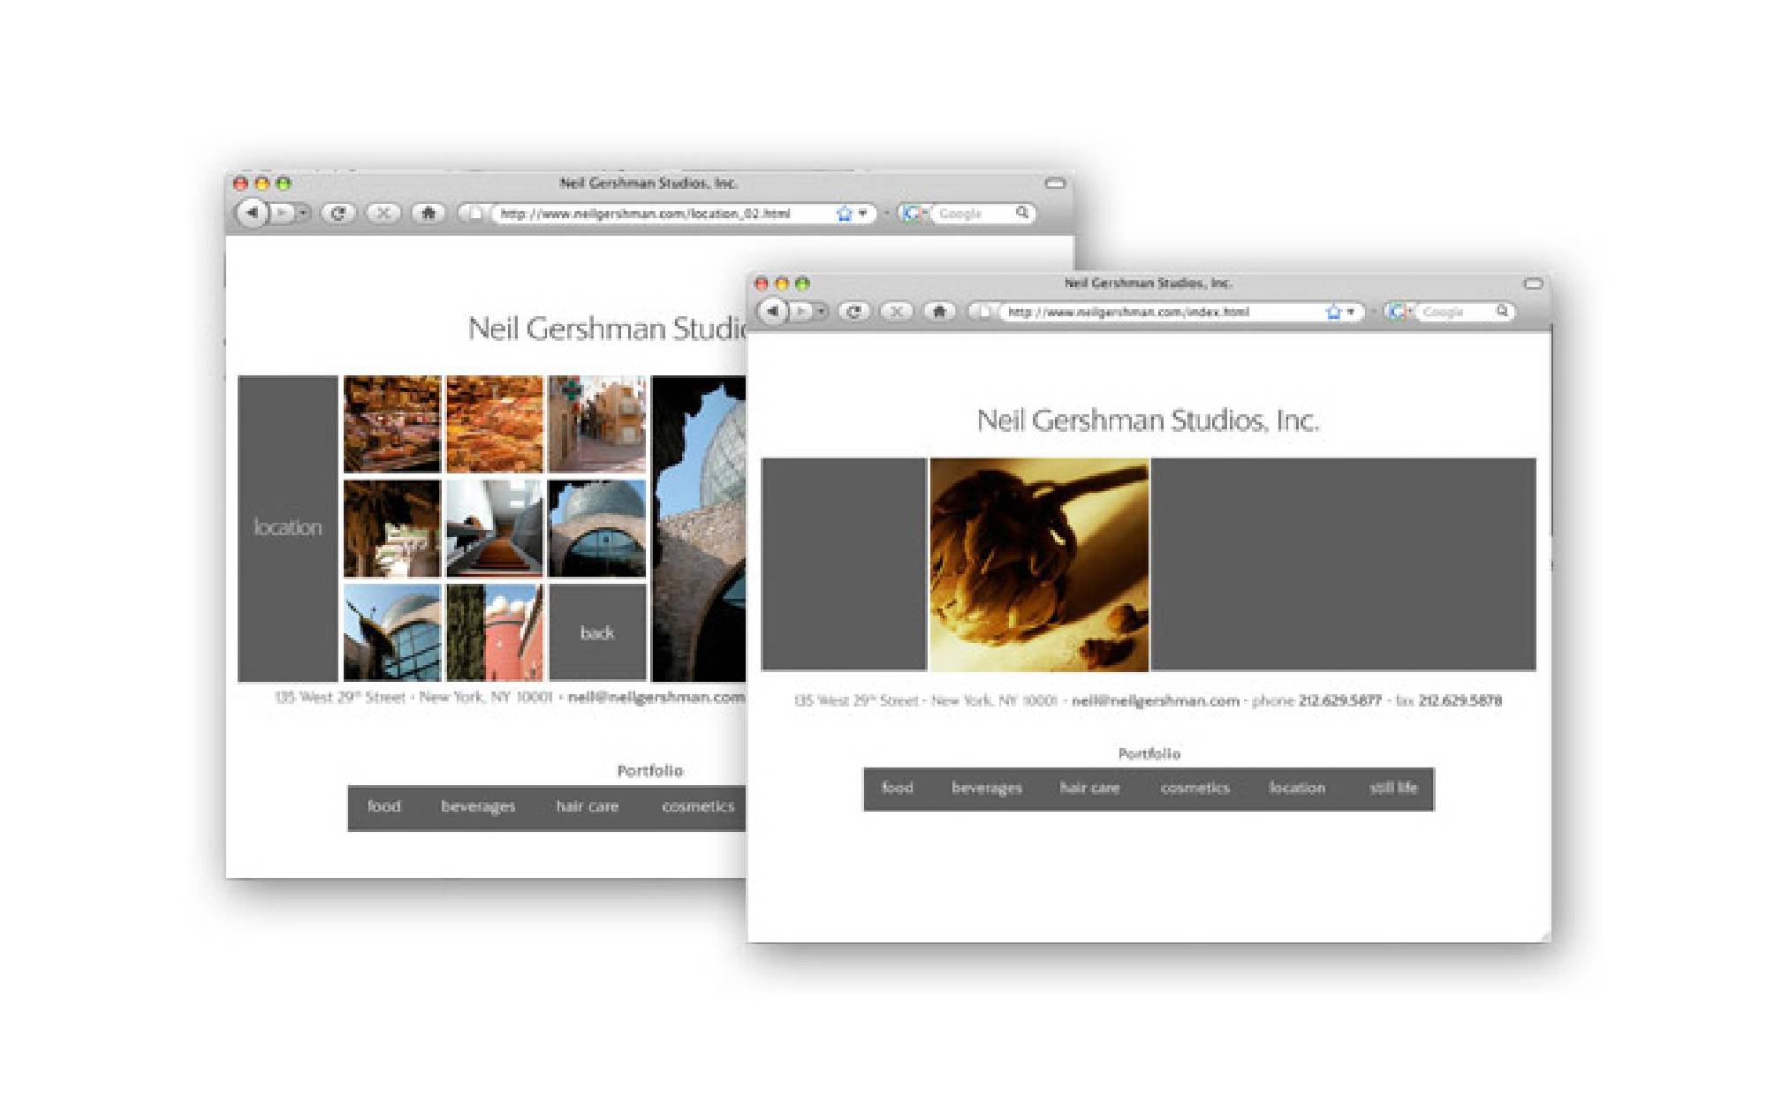Click the search magnifier in the front window

pyautogui.click(x=1502, y=311)
